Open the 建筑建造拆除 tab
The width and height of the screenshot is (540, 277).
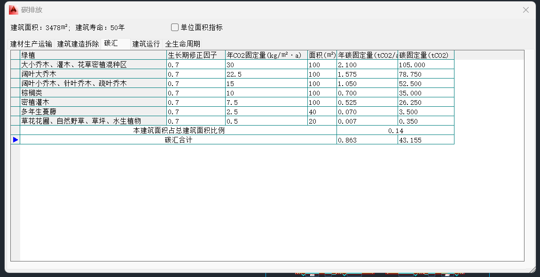78,44
